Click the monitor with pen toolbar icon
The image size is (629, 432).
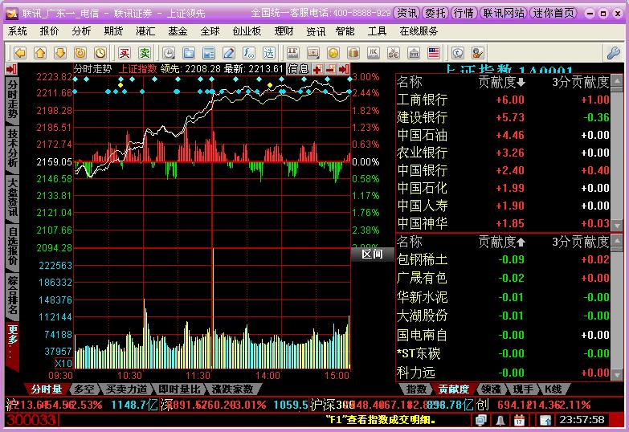click(313, 53)
